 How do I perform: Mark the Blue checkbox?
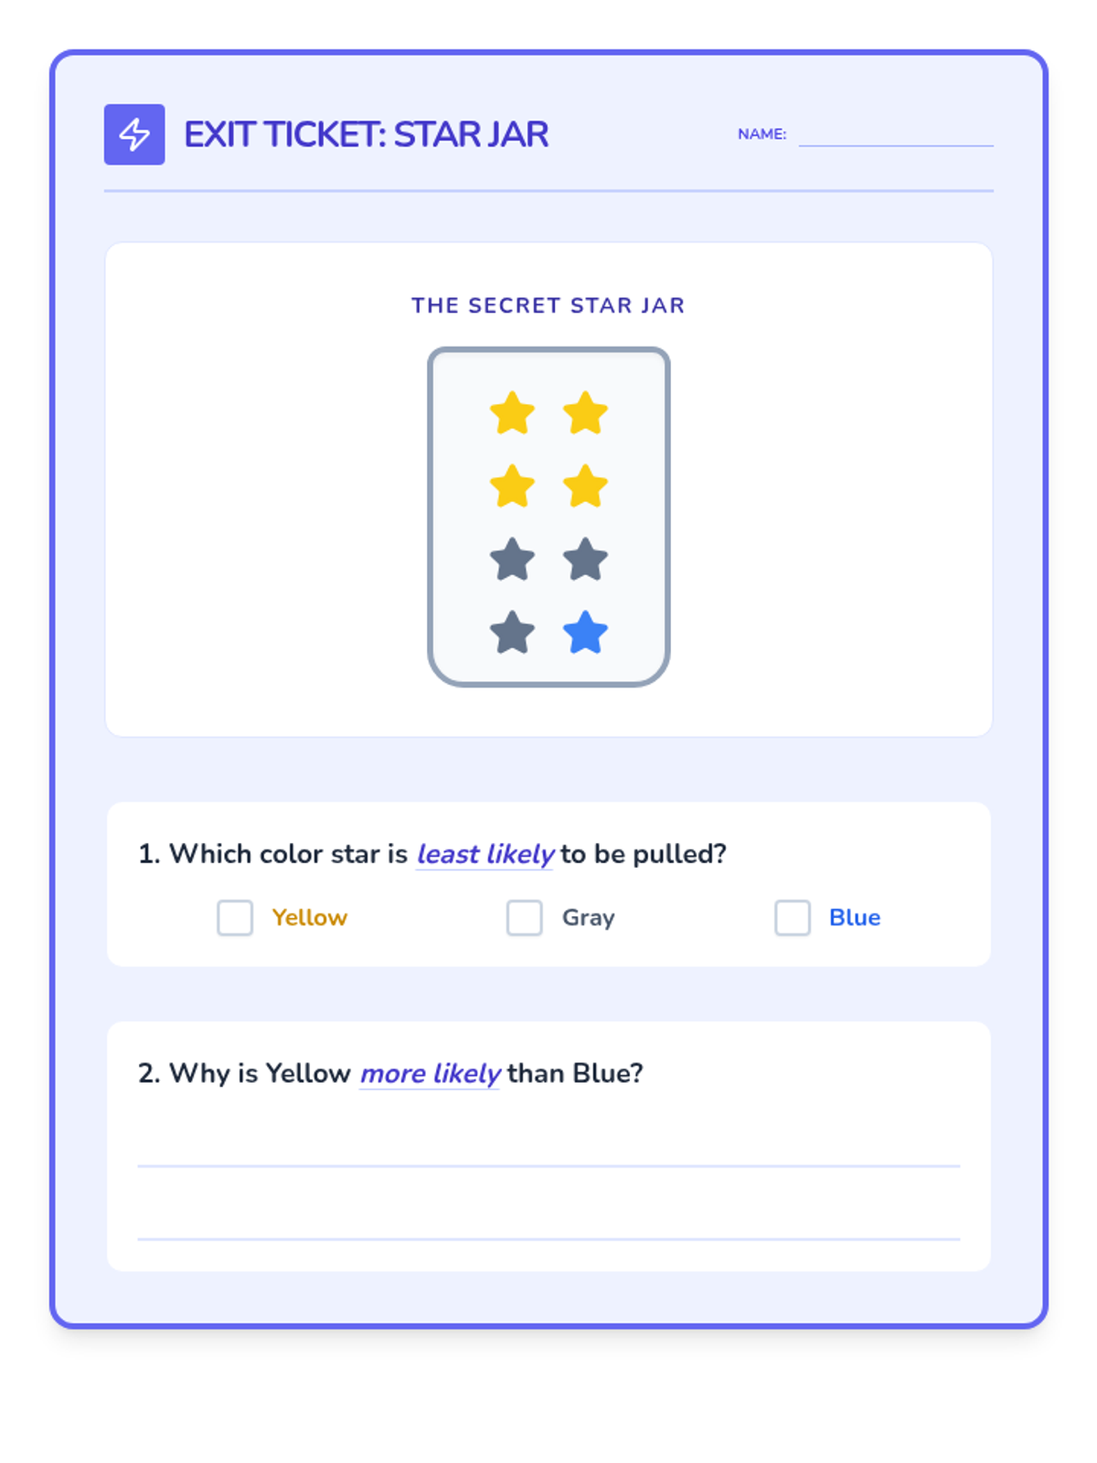click(793, 917)
